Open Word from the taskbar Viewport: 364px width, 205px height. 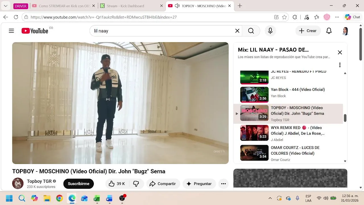(109, 198)
